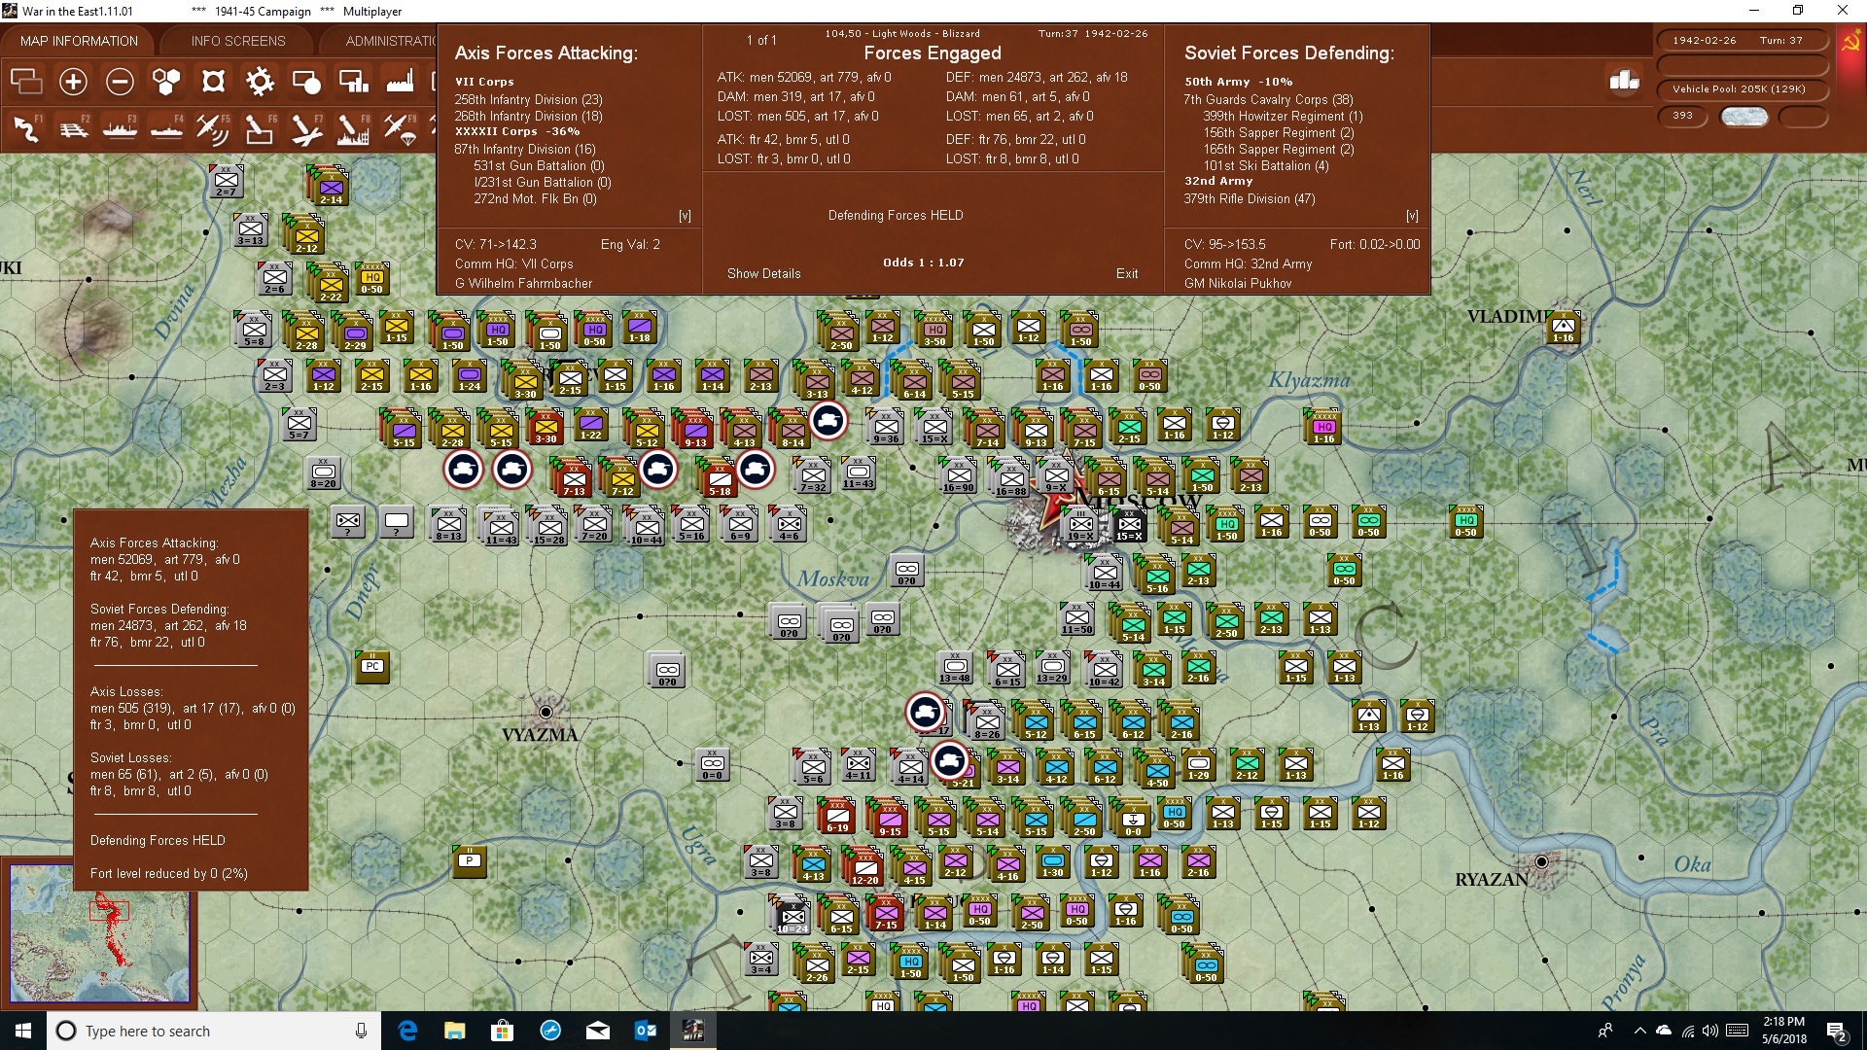Toggle the fort levels map icon

(x=213, y=82)
